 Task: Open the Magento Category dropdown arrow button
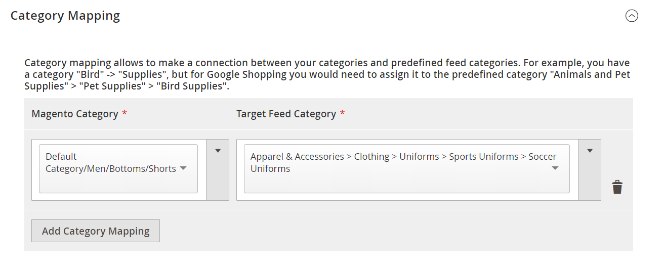click(x=218, y=170)
